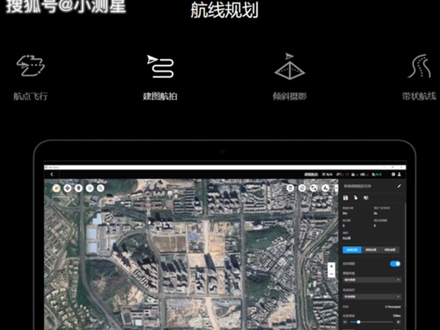Save the mission with floppy disk icon
Image resolution: width=440 pixels, height=330 pixels.
[346, 198]
